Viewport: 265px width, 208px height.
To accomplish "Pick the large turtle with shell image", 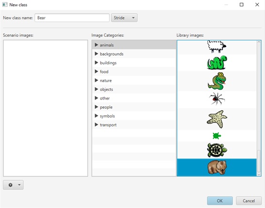I will 217,150.
